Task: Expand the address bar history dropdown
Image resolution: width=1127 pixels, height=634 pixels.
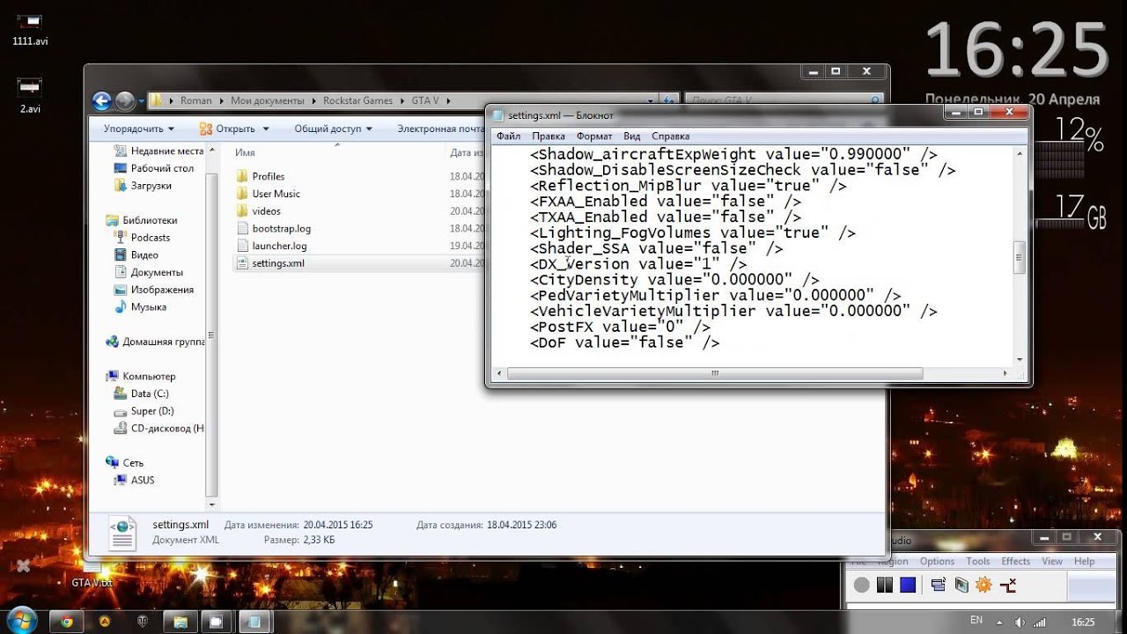Action: 652,100
